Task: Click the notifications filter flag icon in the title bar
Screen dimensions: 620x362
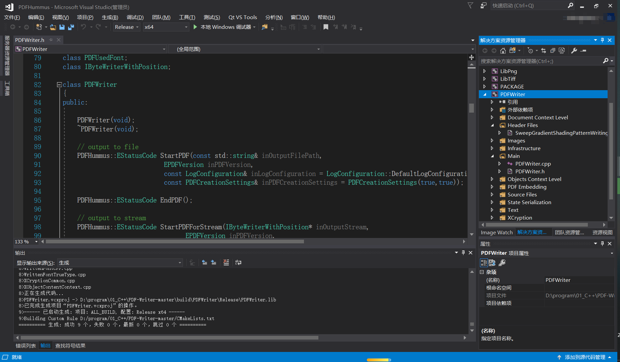Action: click(471, 5)
